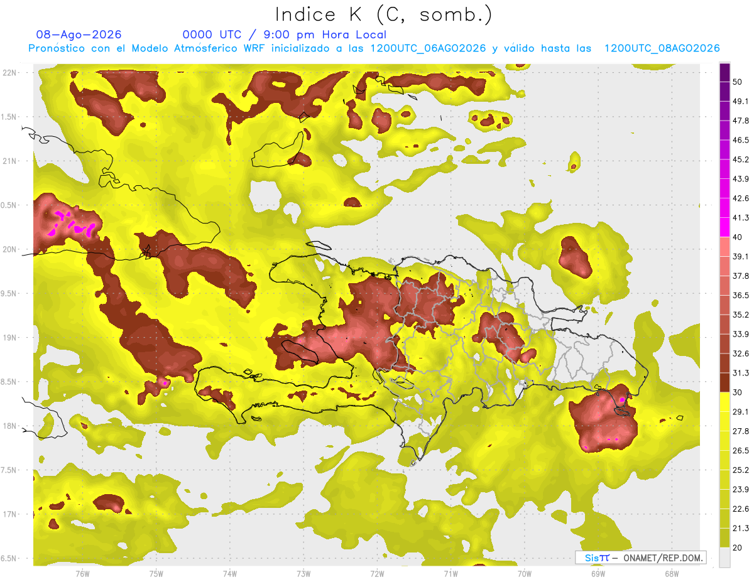Click the gray colorbar swatch below 20
The width and height of the screenshot is (754, 582).
pyautogui.click(x=724, y=557)
